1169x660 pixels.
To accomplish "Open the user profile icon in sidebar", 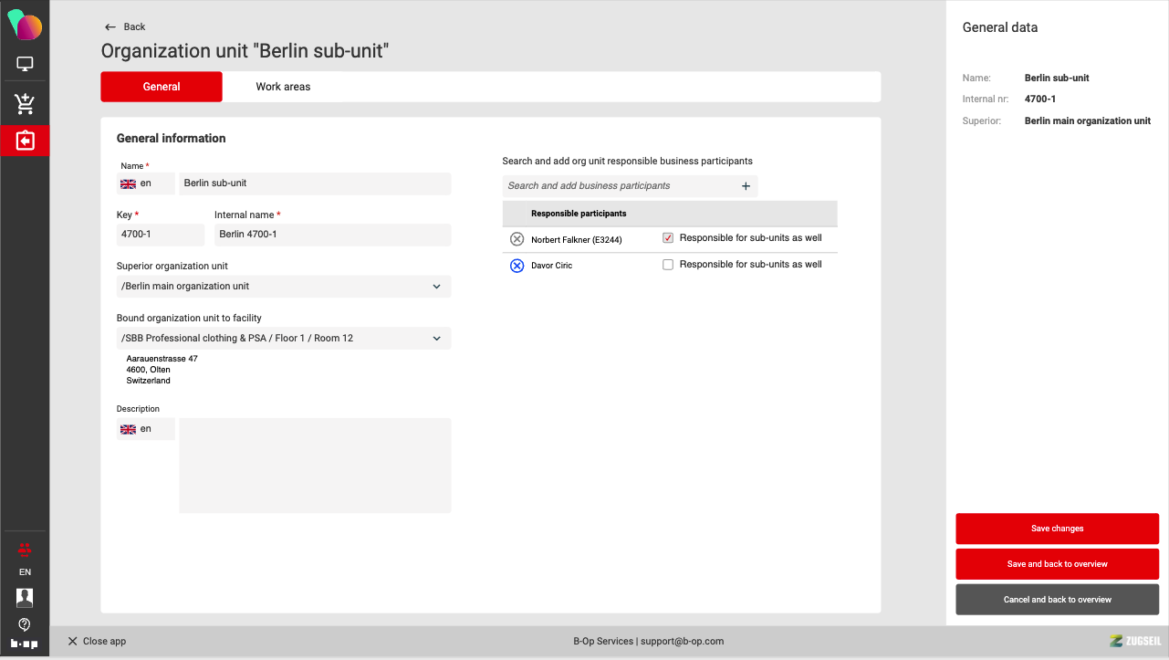I will tap(25, 598).
